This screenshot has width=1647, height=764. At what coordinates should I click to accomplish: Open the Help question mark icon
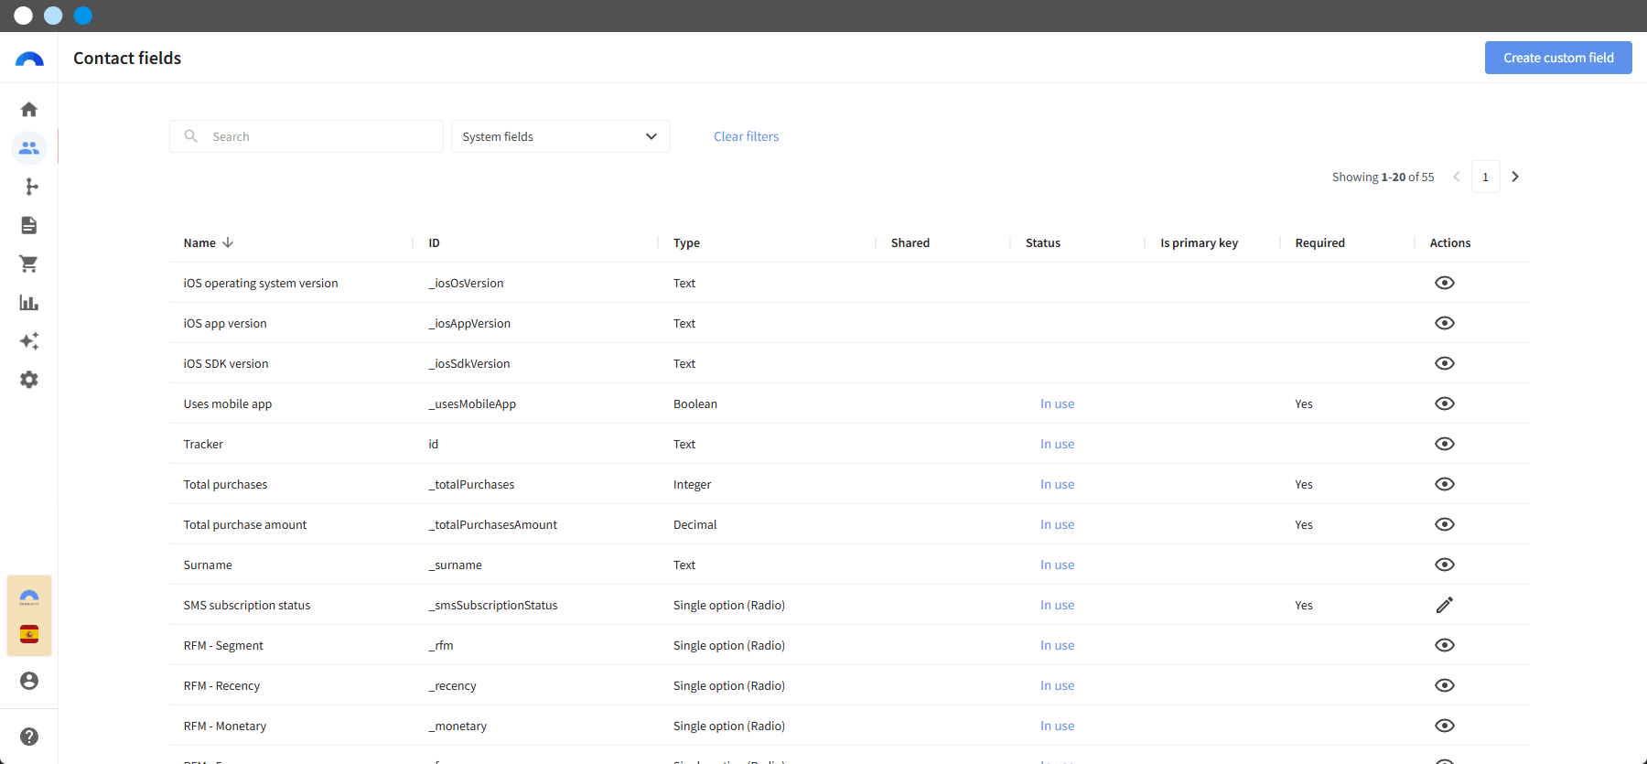click(x=29, y=737)
